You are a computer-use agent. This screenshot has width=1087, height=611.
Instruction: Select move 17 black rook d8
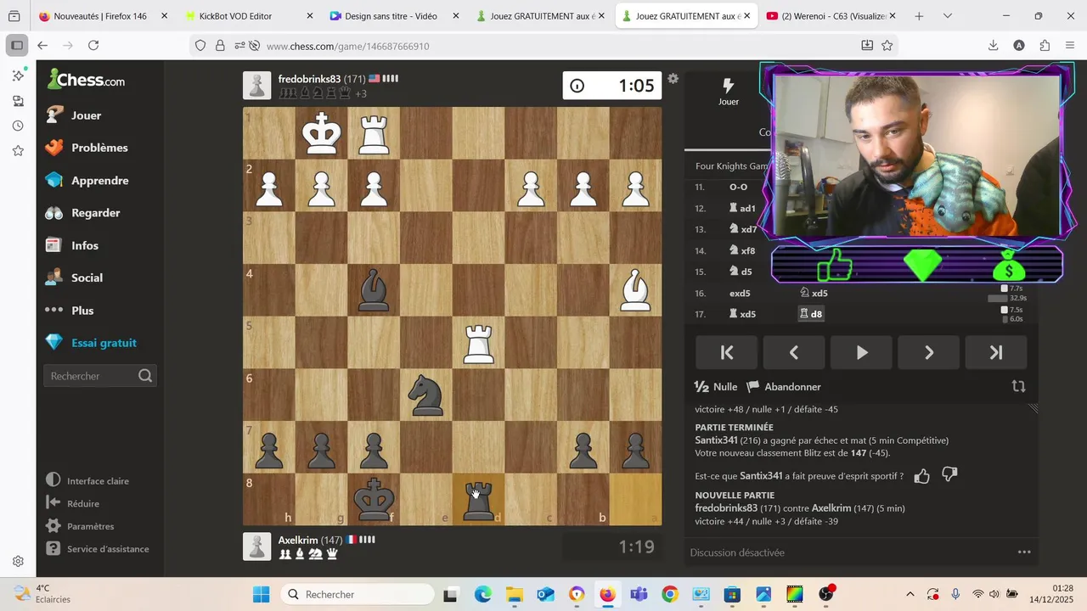(810, 314)
